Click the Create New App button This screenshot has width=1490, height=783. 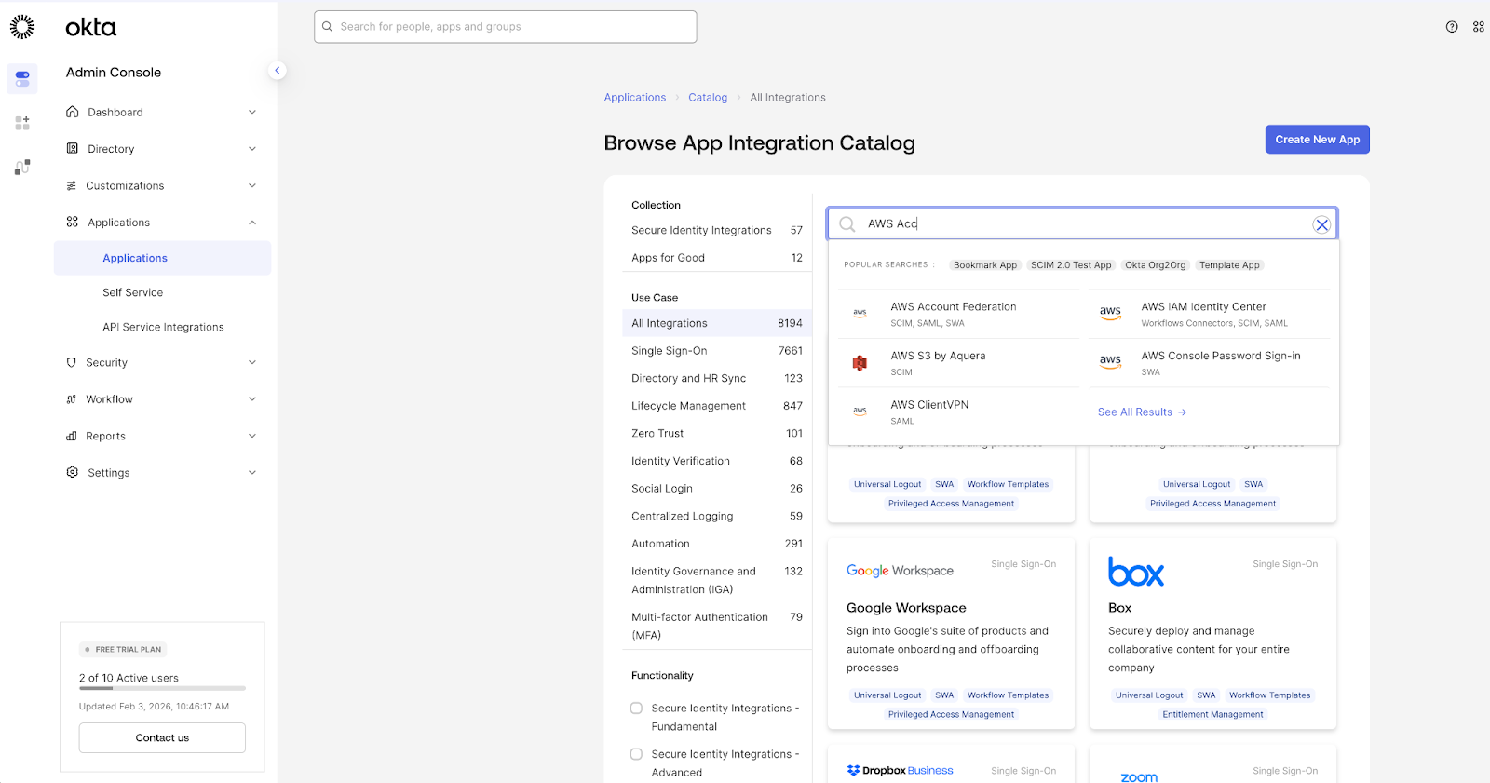coord(1317,140)
